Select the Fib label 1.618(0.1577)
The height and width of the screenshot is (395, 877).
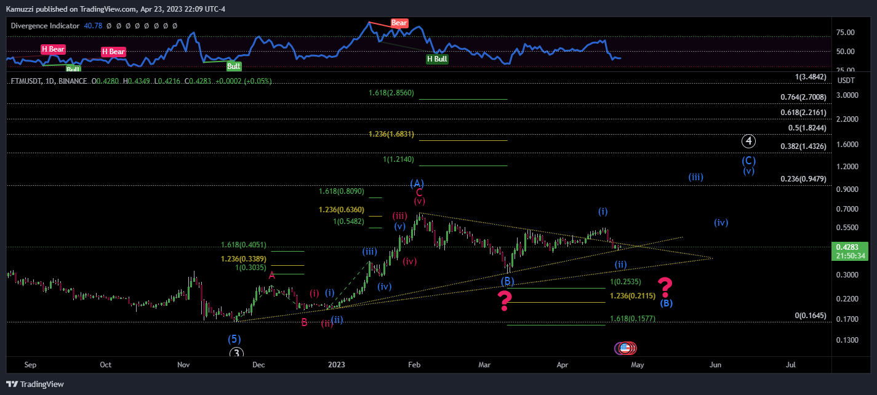633,319
